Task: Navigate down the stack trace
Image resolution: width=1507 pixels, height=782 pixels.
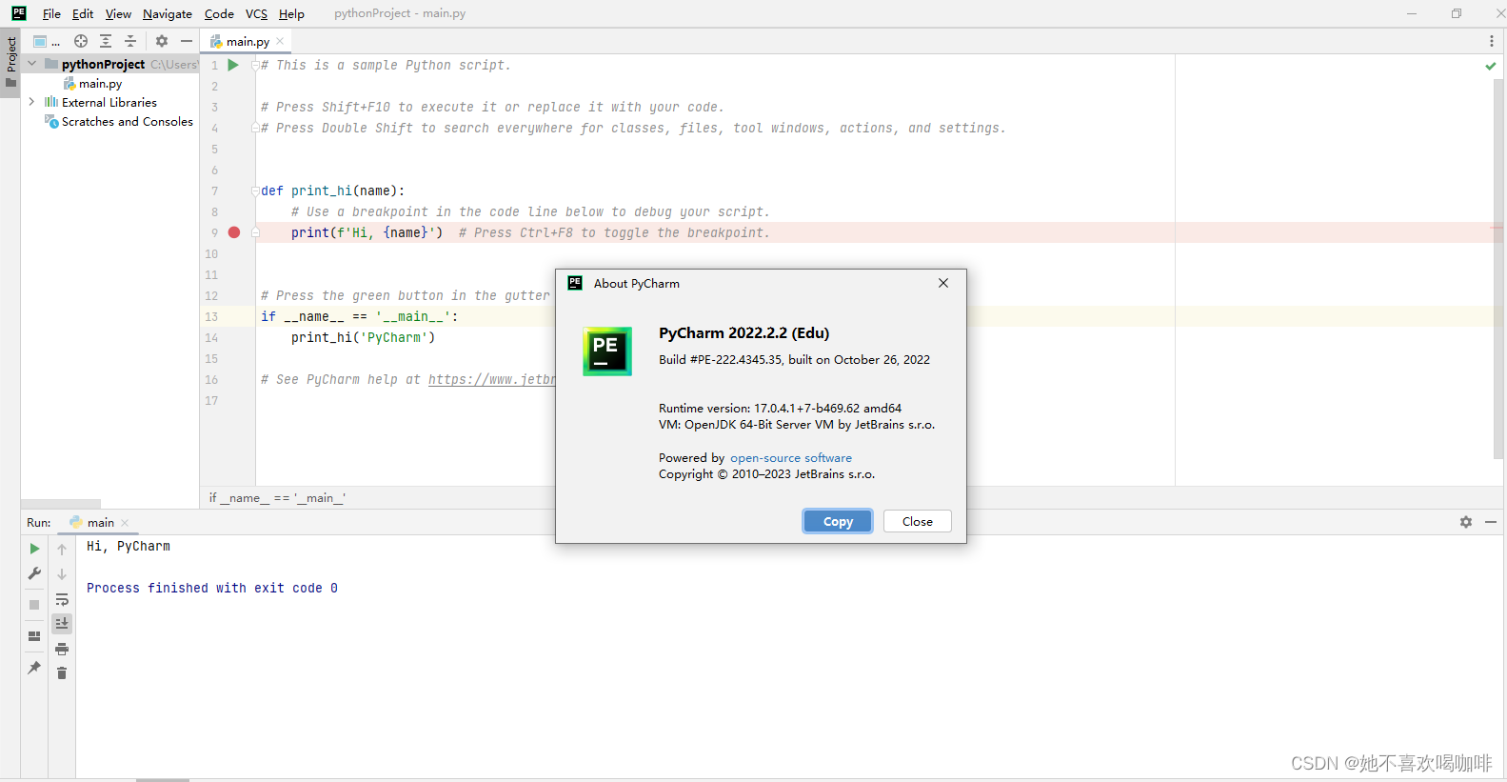Action: (62, 574)
